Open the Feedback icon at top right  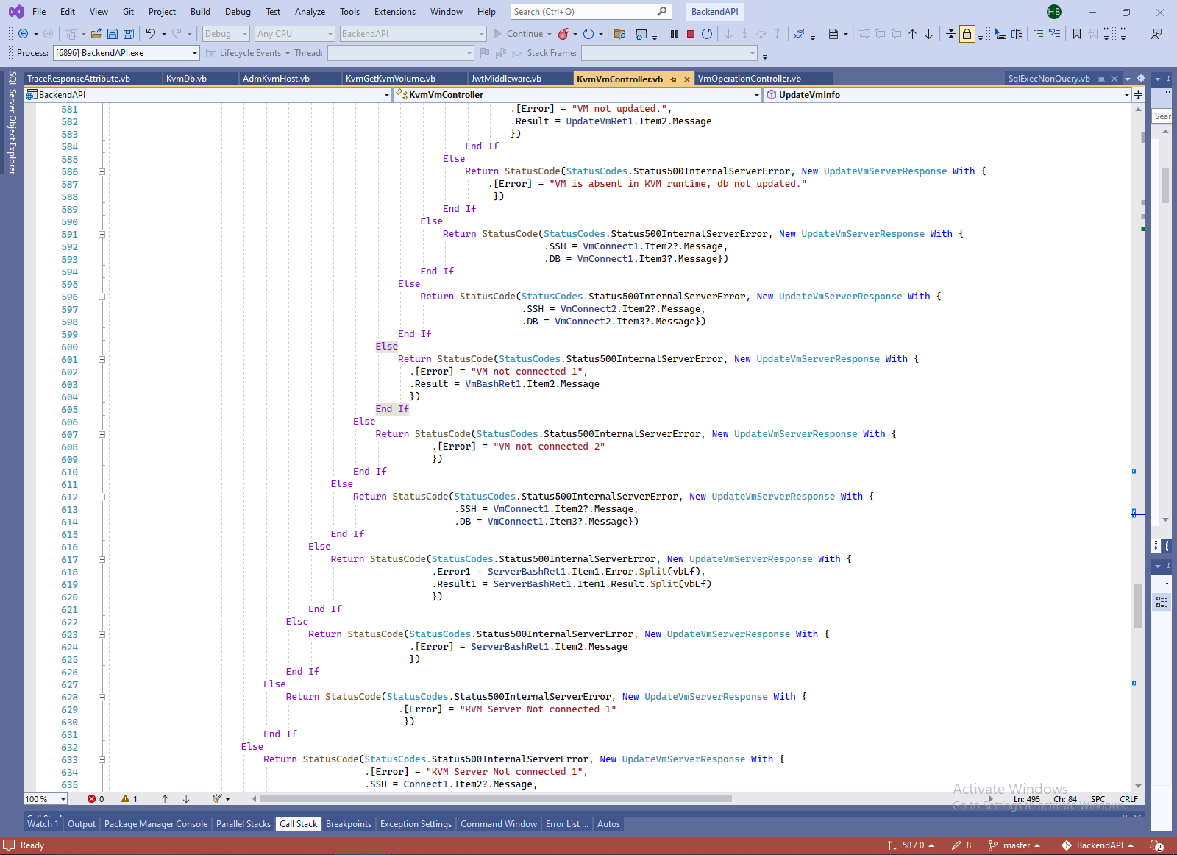(x=1156, y=34)
